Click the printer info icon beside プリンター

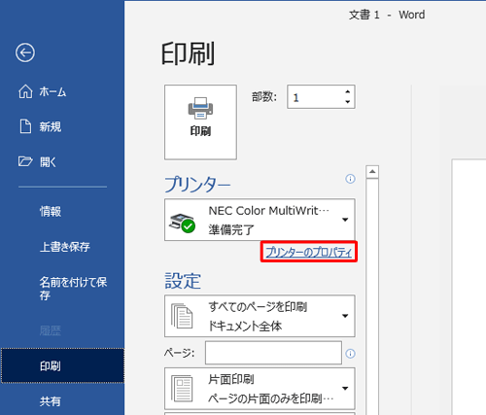(350, 179)
